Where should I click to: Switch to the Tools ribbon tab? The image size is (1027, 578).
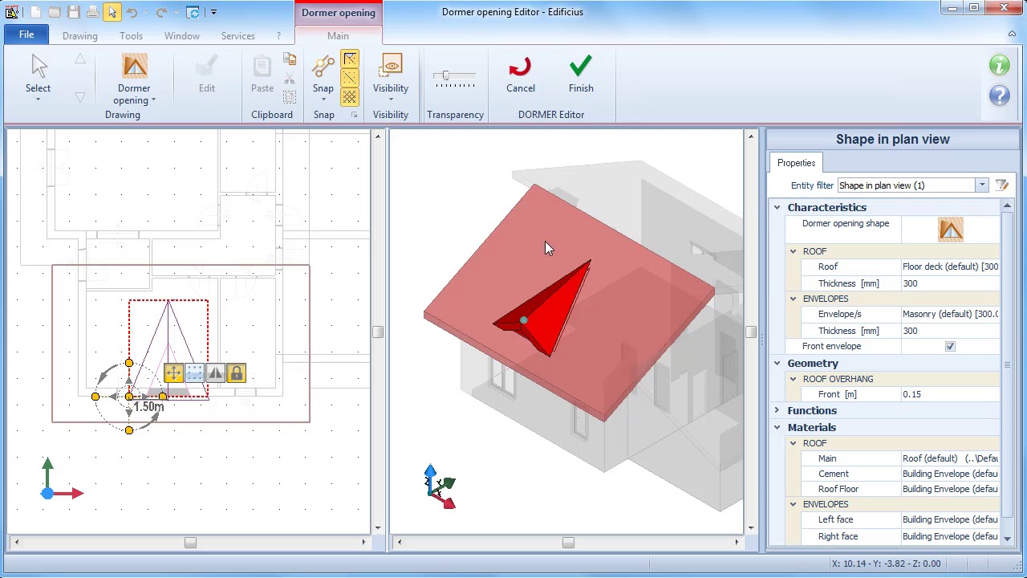[x=131, y=36]
